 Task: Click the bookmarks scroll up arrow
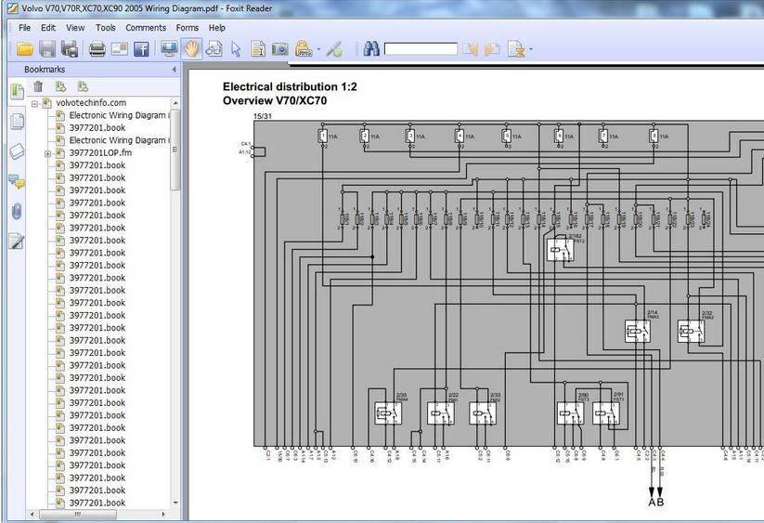tap(175, 103)
